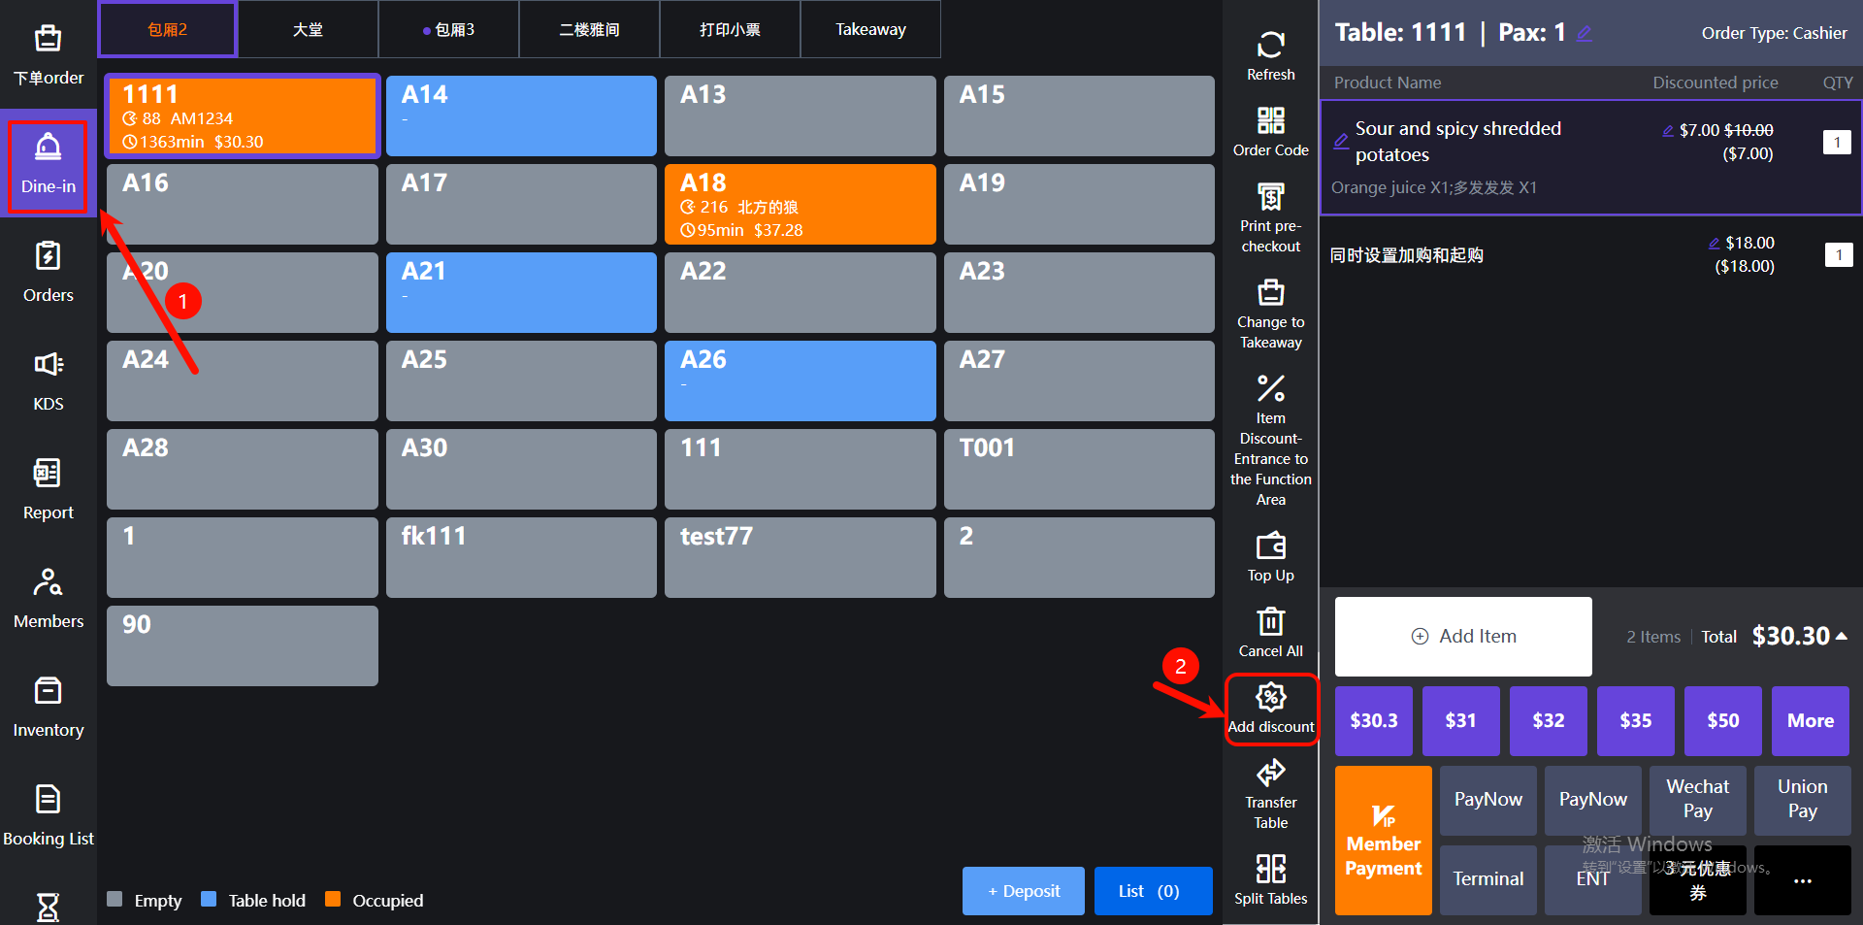
Task: Click the Cancel All trash icon
Action: tap(1270, 622)
